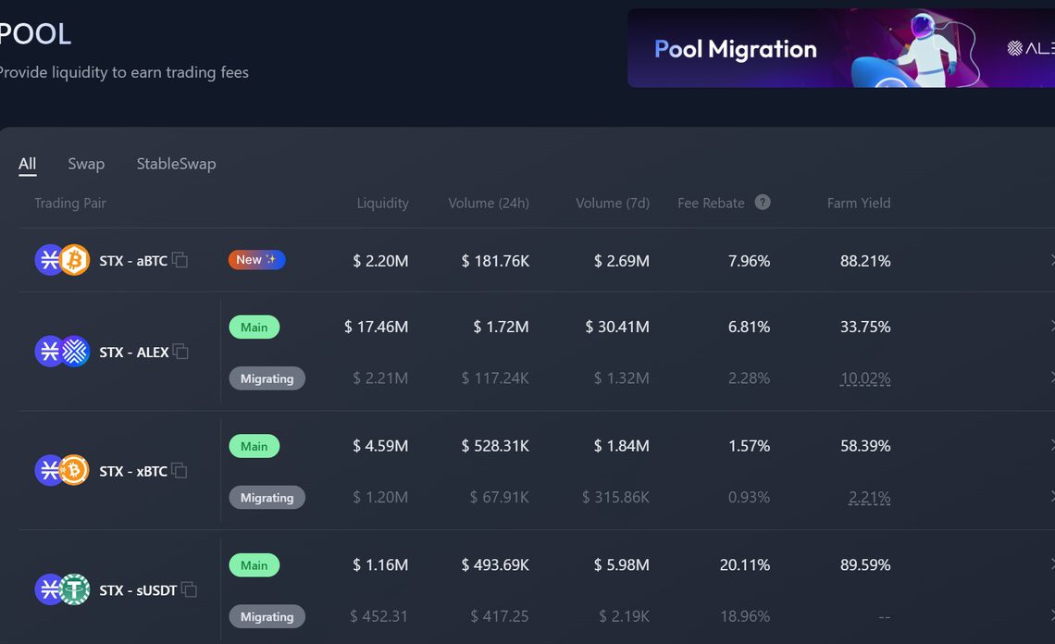Image resolution: width=1055 pixels, height=644 pixels.
Task: Click the Migrating badge for STX - xBTC
Action: [267, 497]
